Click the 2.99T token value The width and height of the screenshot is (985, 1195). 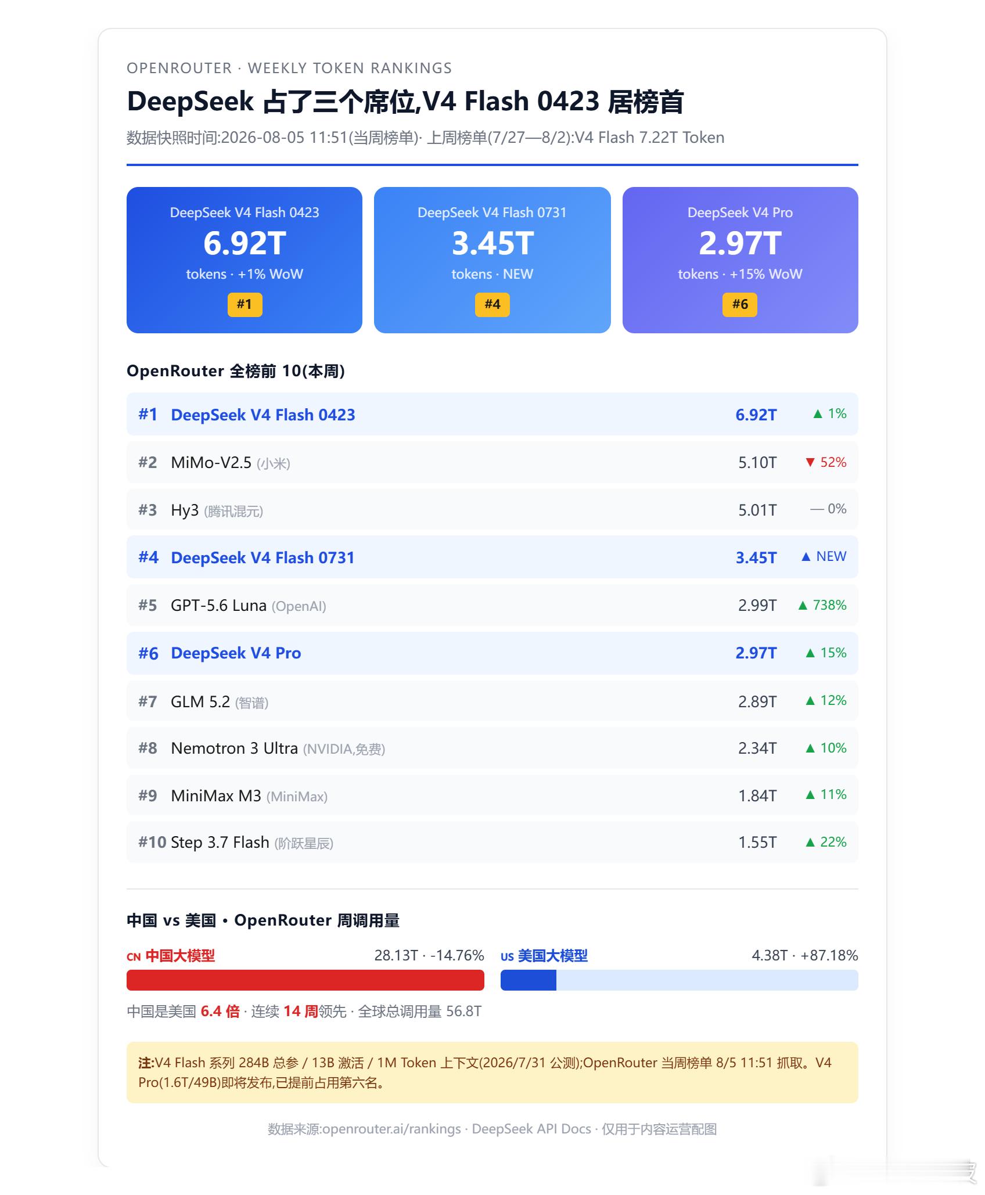coord(757,606)
